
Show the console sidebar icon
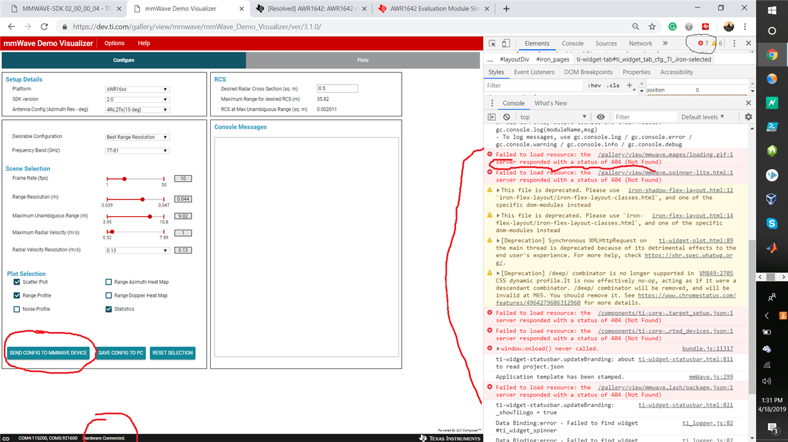491,117
